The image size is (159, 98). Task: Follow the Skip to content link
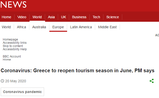point(13,46)
